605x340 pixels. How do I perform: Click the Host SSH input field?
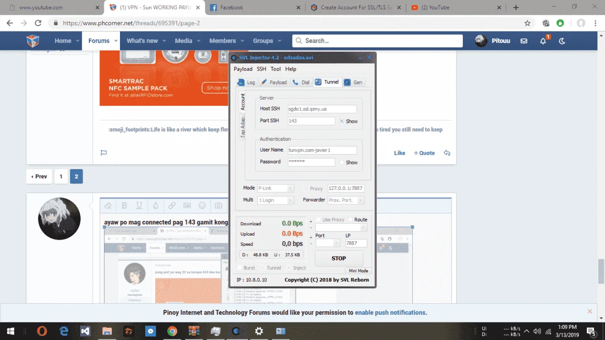(322, 109)
